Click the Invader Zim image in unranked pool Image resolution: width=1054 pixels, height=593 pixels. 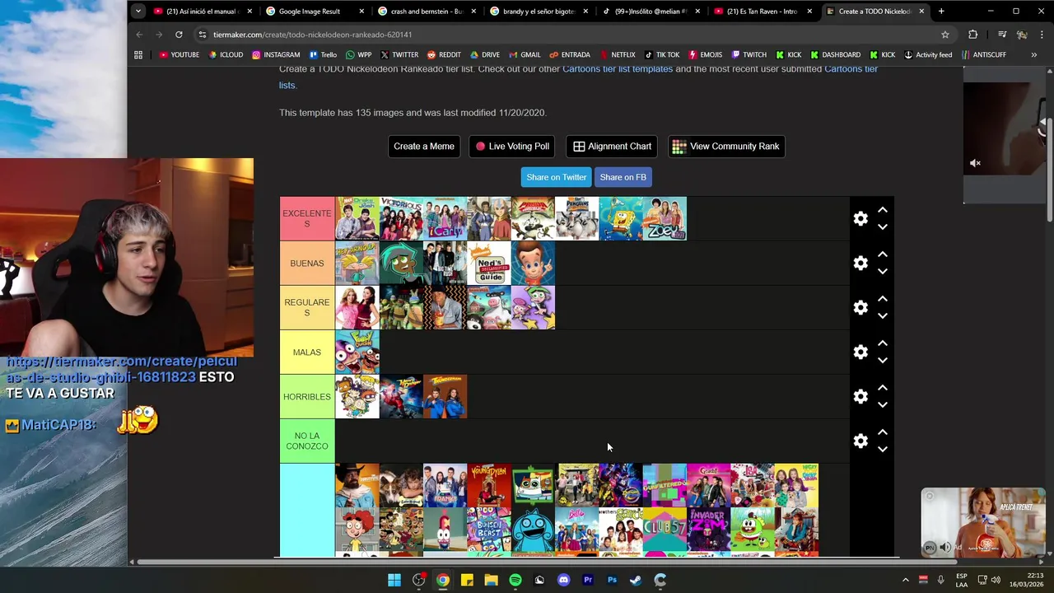709,530
